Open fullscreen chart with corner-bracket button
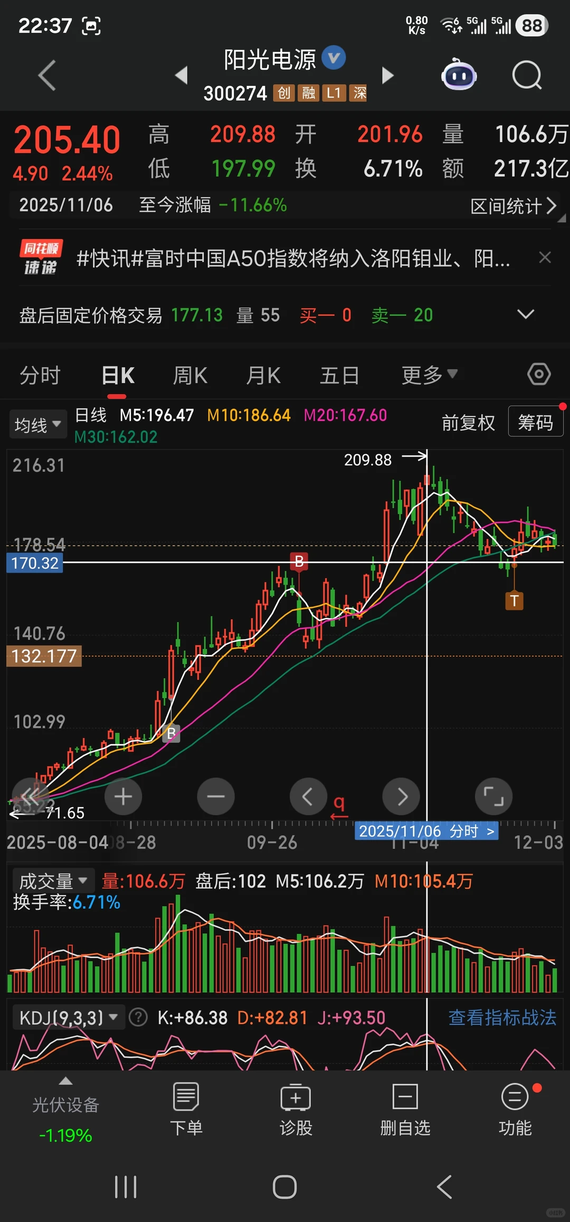The image size is (570, 1222). (494, 796)
